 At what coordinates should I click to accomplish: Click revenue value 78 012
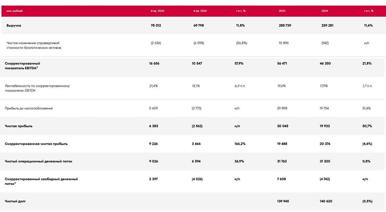pyautogui.click(x=156, y=25)
